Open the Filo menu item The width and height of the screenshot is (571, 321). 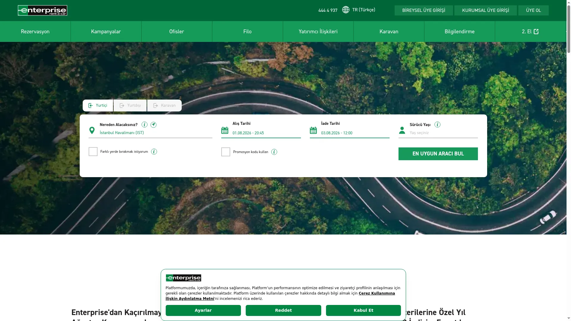[x=247, y=32]
